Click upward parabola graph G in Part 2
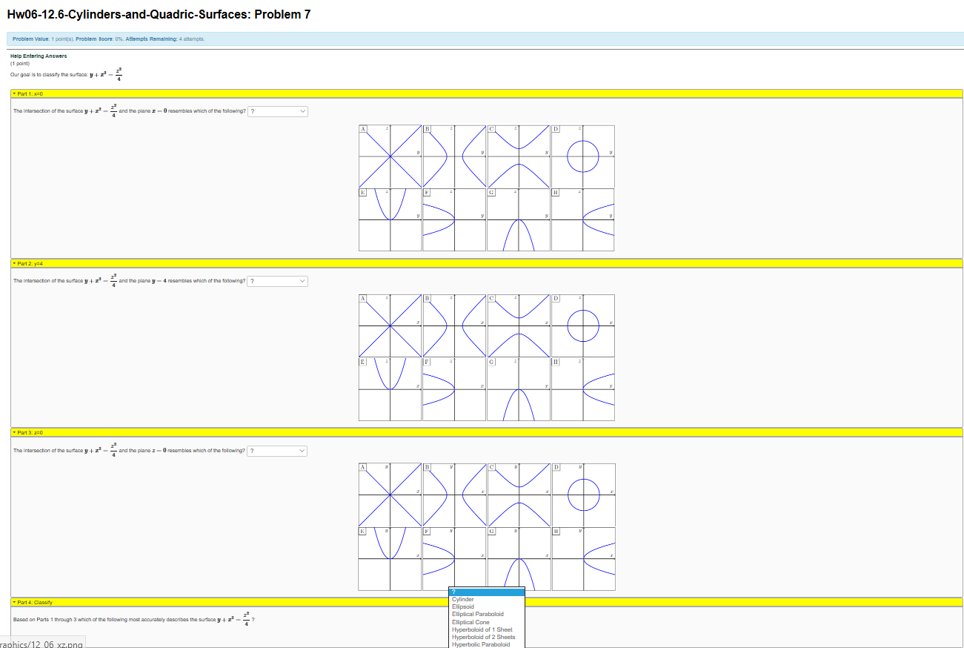This screenshot has height=648, width=964. tap(518, 389)
